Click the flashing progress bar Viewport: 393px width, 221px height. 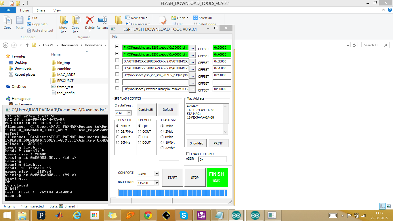tap(172, 192)
